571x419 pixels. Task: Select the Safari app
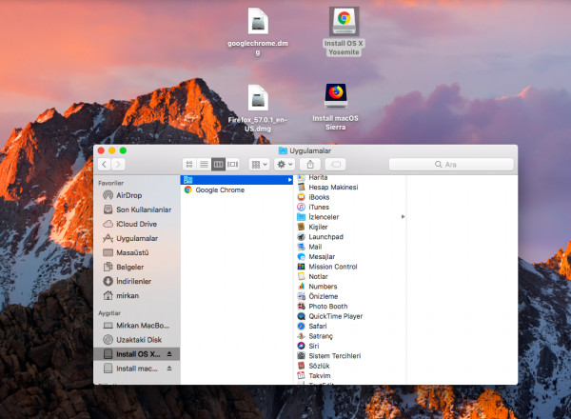click(351, 326)
